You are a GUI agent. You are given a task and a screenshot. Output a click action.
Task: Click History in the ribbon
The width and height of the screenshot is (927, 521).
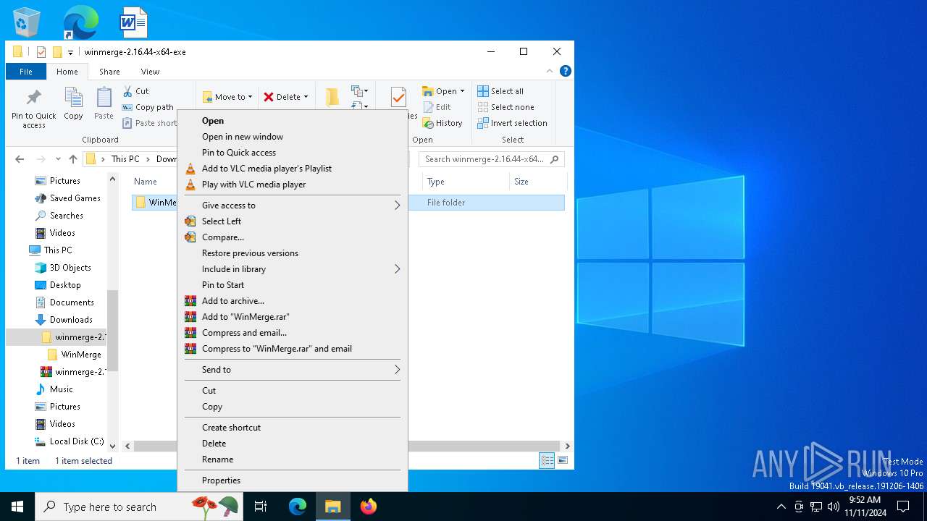[442, 123]
